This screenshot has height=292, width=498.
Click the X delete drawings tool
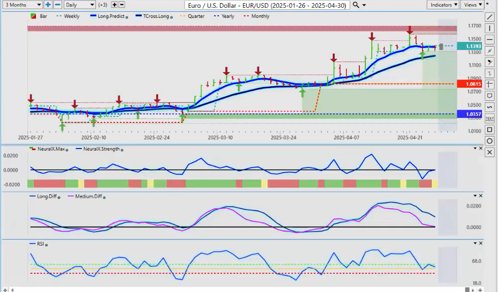coord(490,152)
